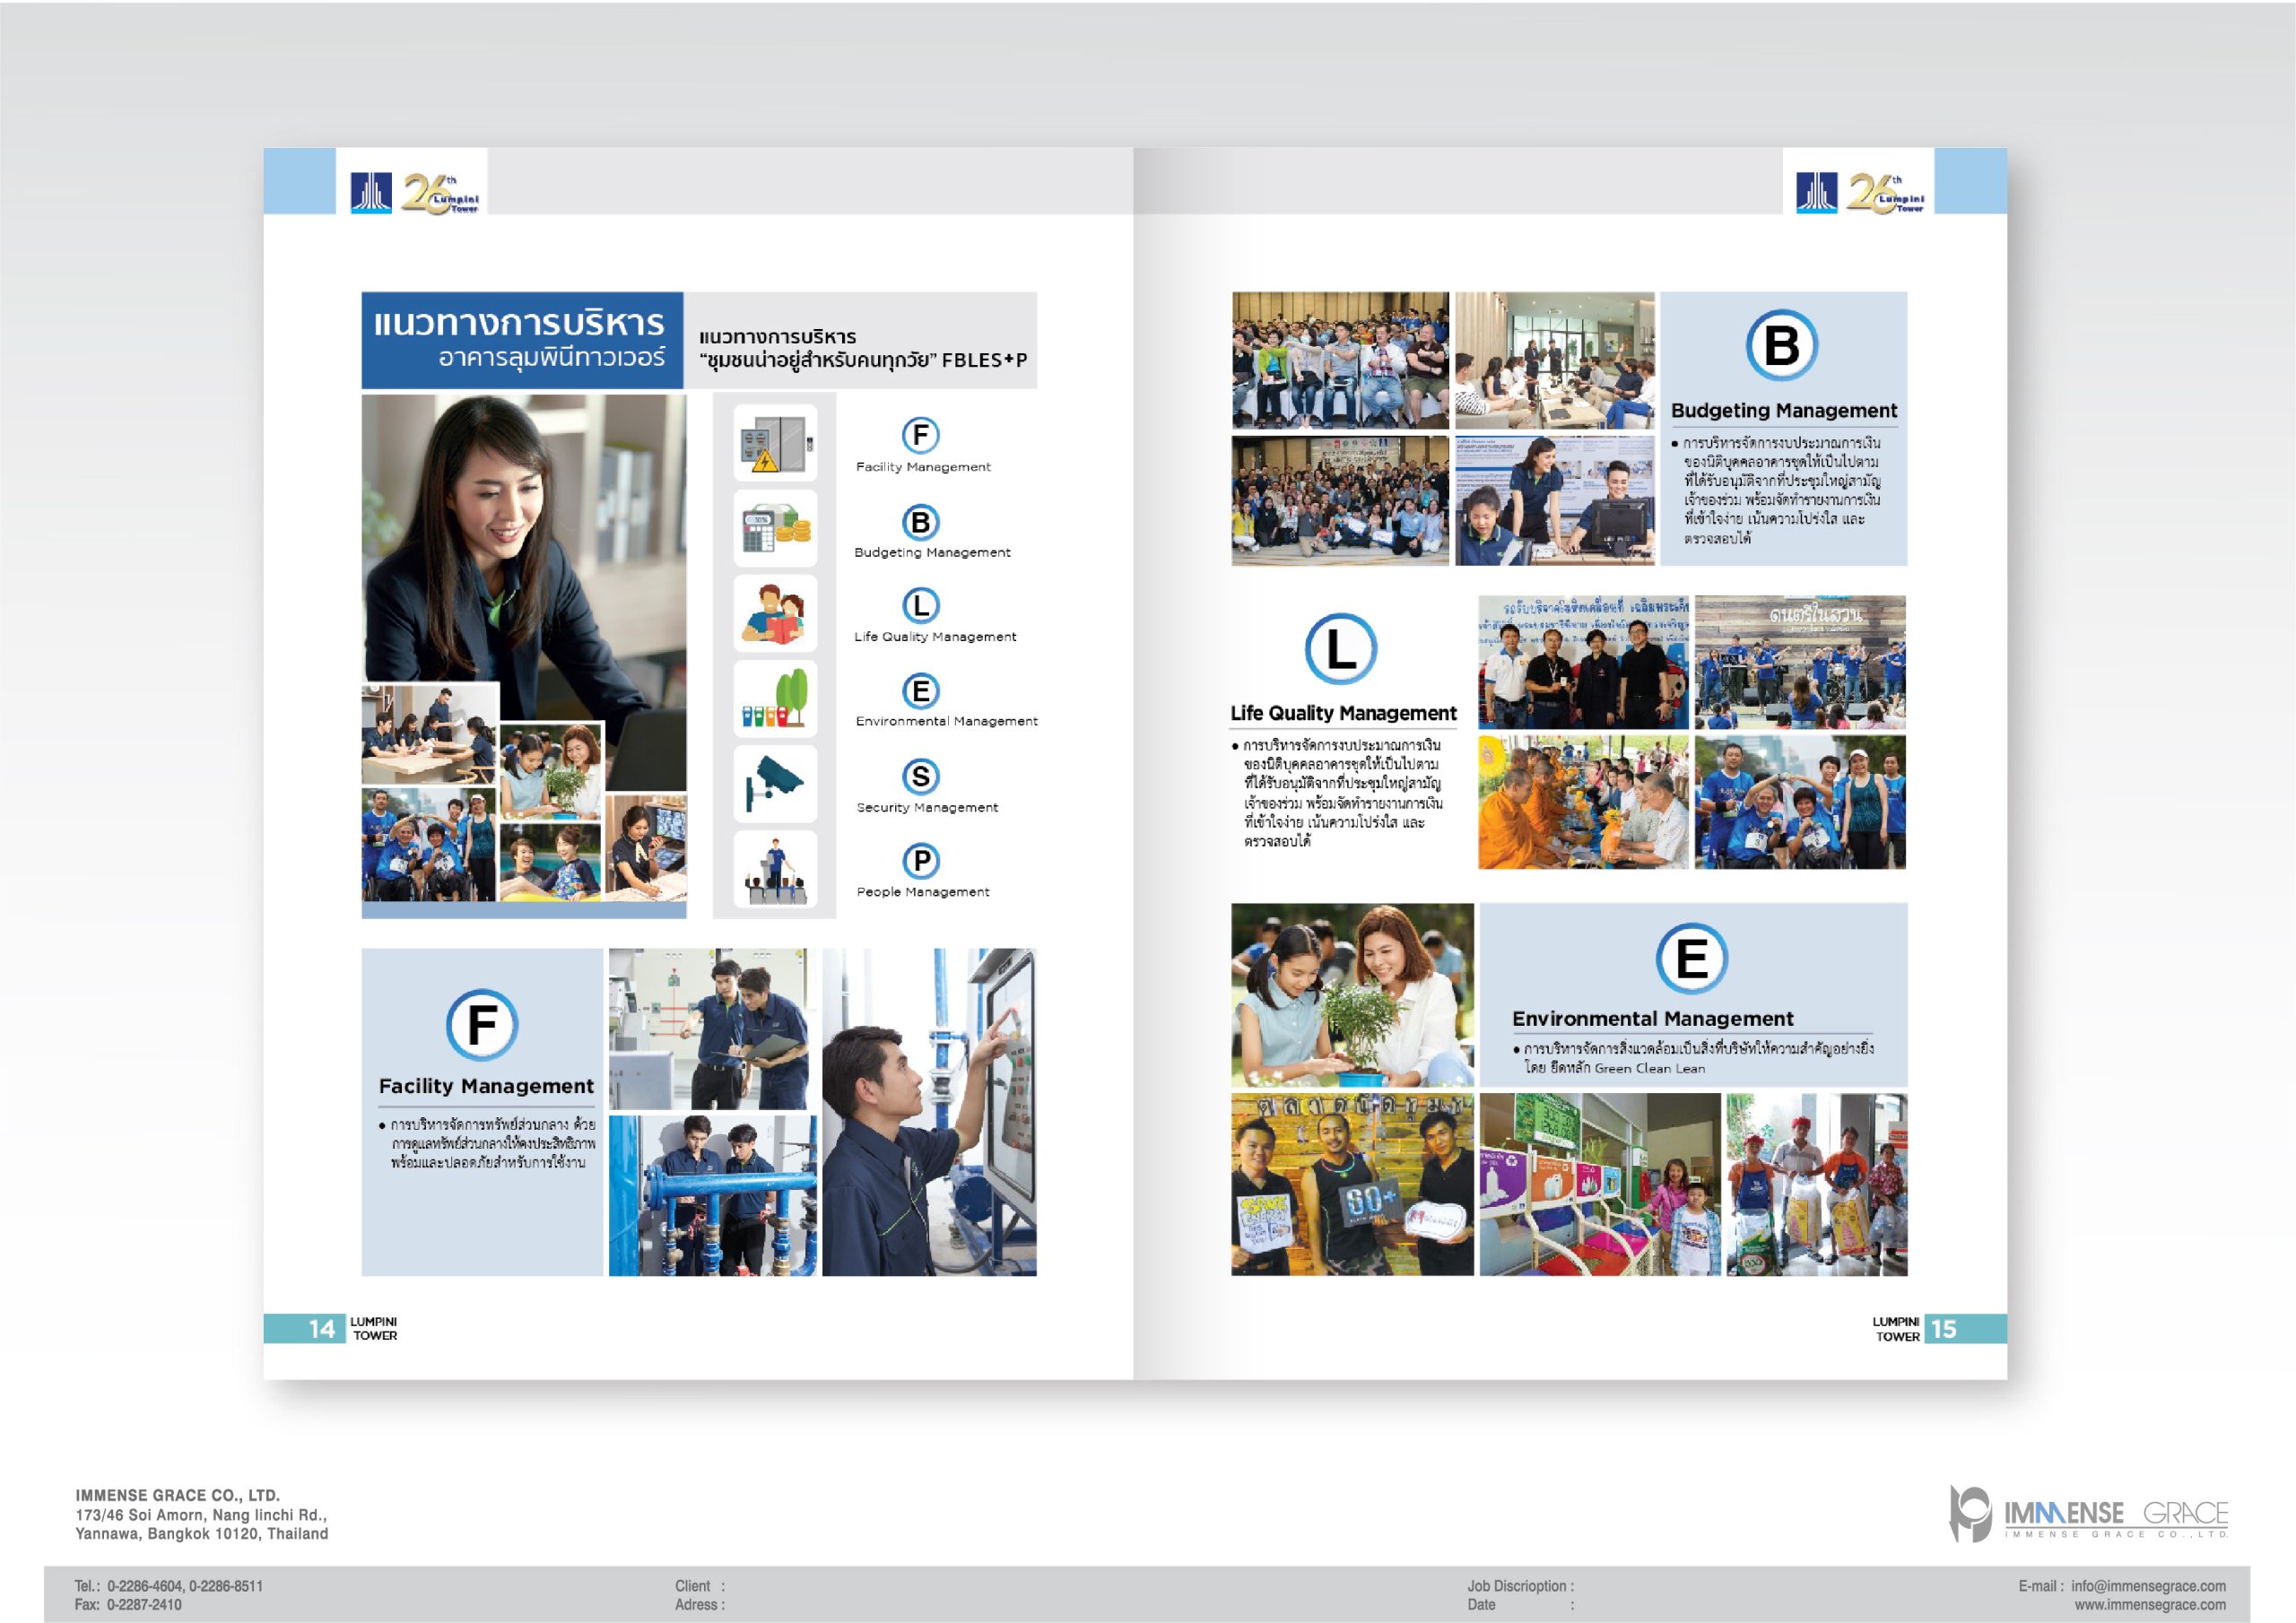Click the info@immensegrace.com email address
This screenshot has height=1623, width=2296.
click(x=2147, y=1586)
